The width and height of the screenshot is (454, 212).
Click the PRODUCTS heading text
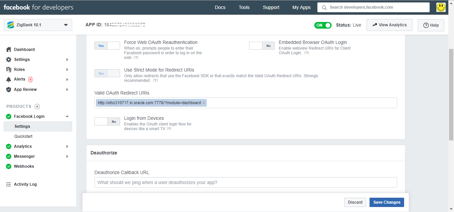19,106
